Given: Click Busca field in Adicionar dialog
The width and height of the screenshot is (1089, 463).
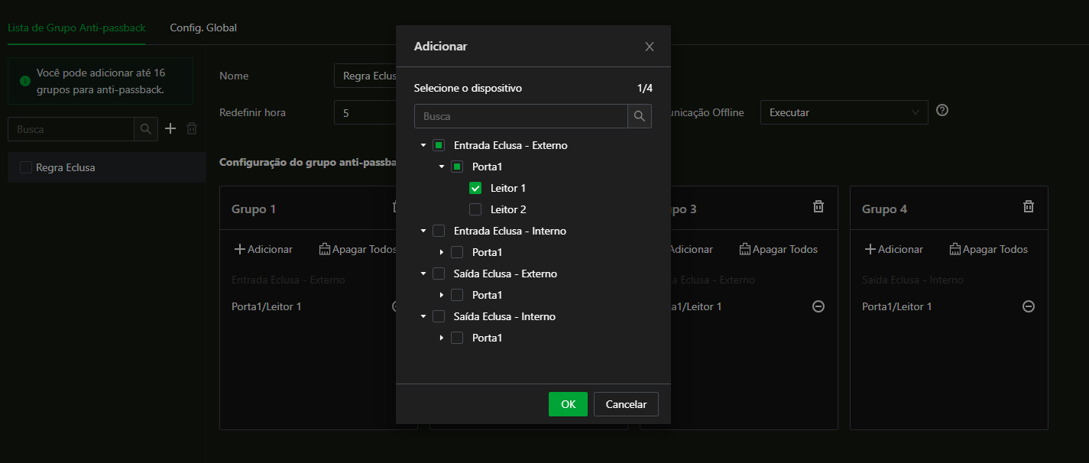Looking at the screenshot, I should point(521,116).
